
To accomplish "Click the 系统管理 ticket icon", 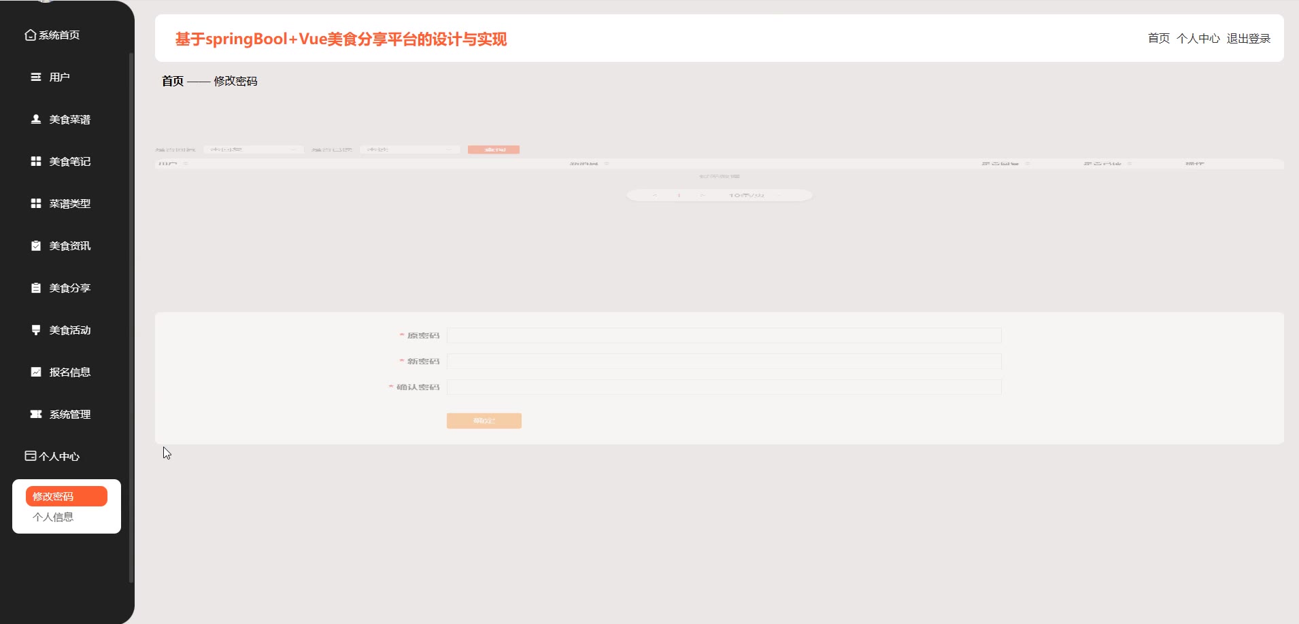I will (x=36, y=414).
